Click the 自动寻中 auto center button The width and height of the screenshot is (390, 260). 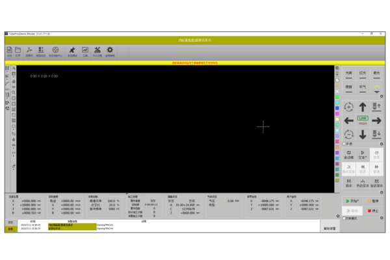point(376,183)
